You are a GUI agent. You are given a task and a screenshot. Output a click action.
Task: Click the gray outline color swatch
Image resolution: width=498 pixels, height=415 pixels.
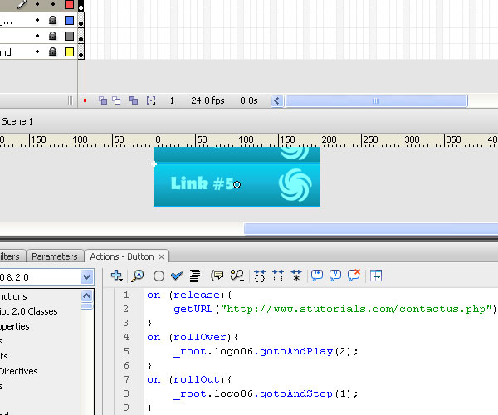click(x=69, y=36)
